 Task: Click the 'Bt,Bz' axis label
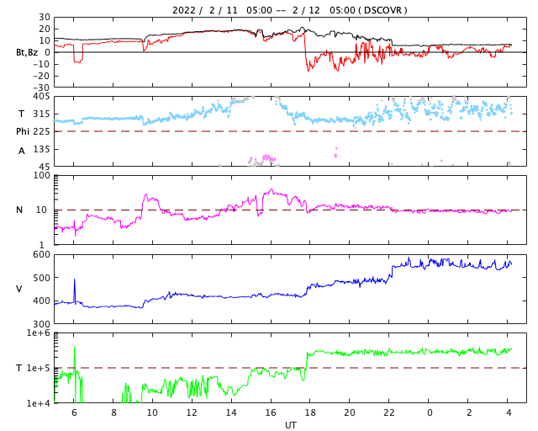(27, 52)
